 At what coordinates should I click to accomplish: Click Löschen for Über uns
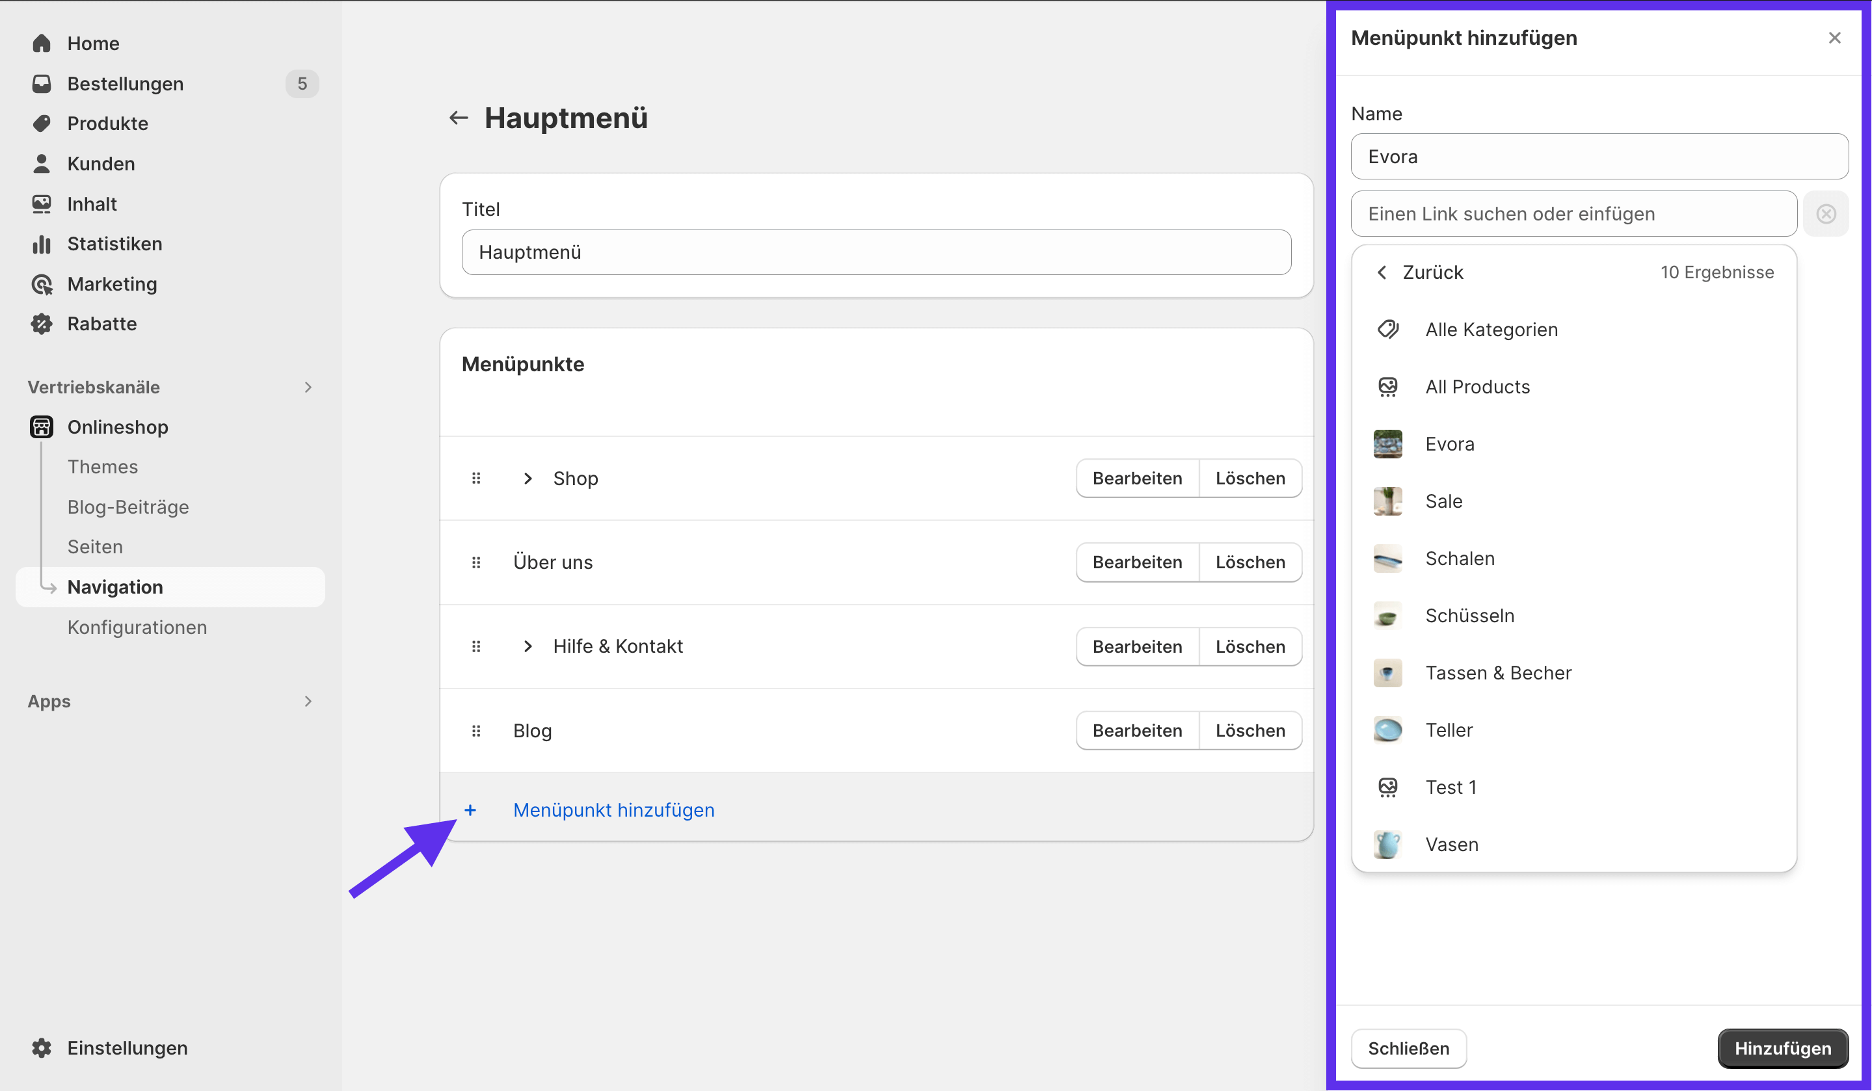click(1250, 562)
